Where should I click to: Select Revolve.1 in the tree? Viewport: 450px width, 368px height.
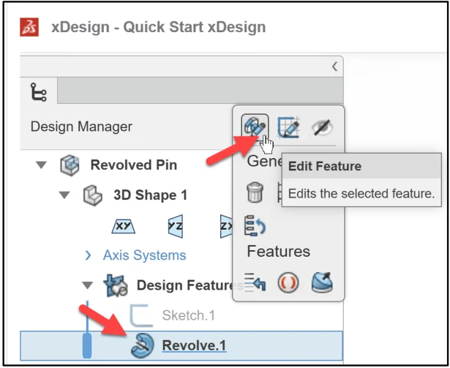coord(195,345)
